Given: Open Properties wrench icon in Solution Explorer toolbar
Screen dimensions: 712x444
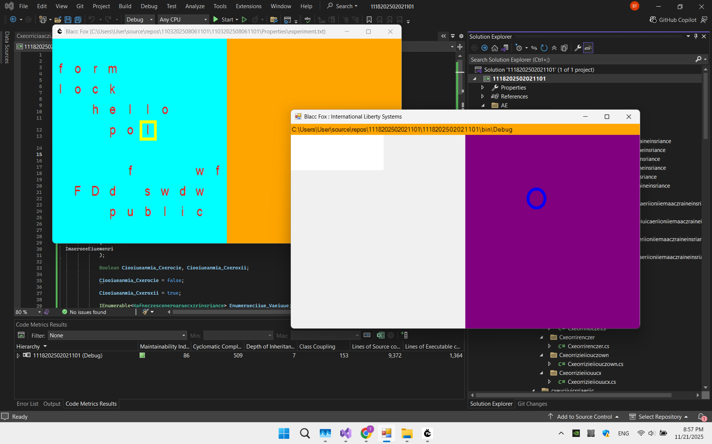Looking at the screenshot, I should tap(578, 48).
